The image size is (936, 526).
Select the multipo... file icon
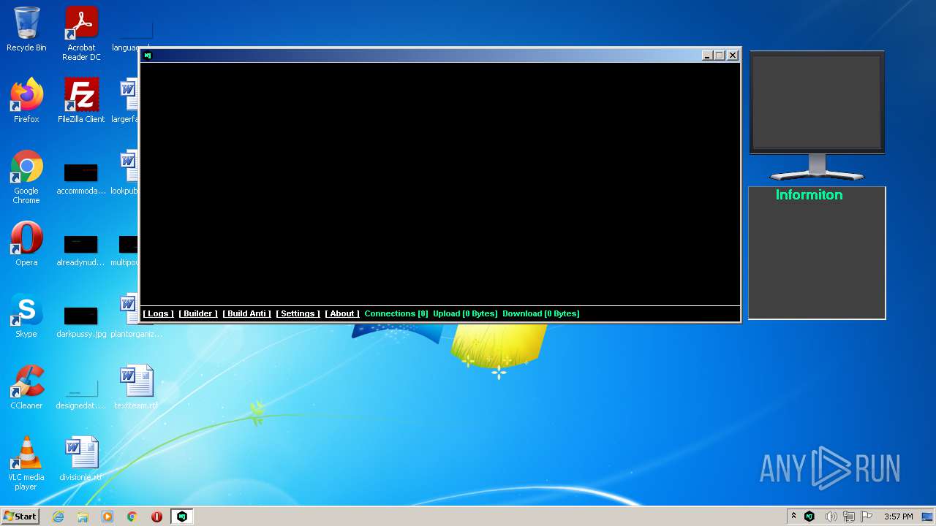pos(127,249)
